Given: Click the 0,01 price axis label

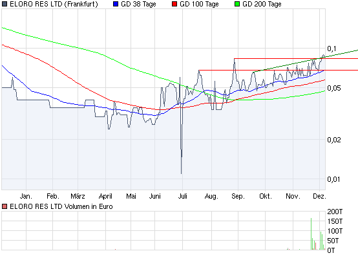Looking at the screenshot, I should tap(334, 179).
